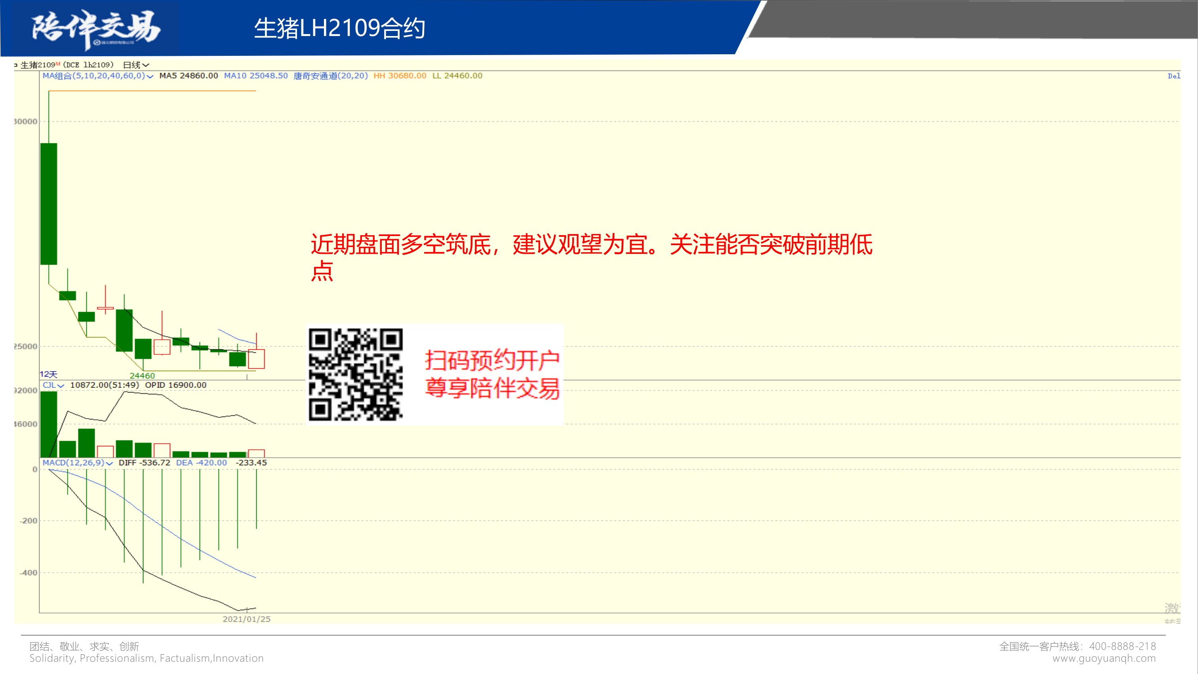Click the 12天 day count label

[48, 374]
